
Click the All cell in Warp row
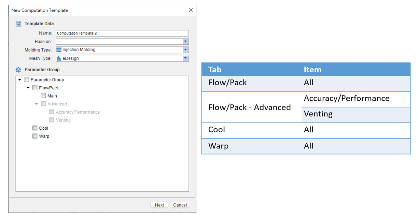click(x=356, y=146)
